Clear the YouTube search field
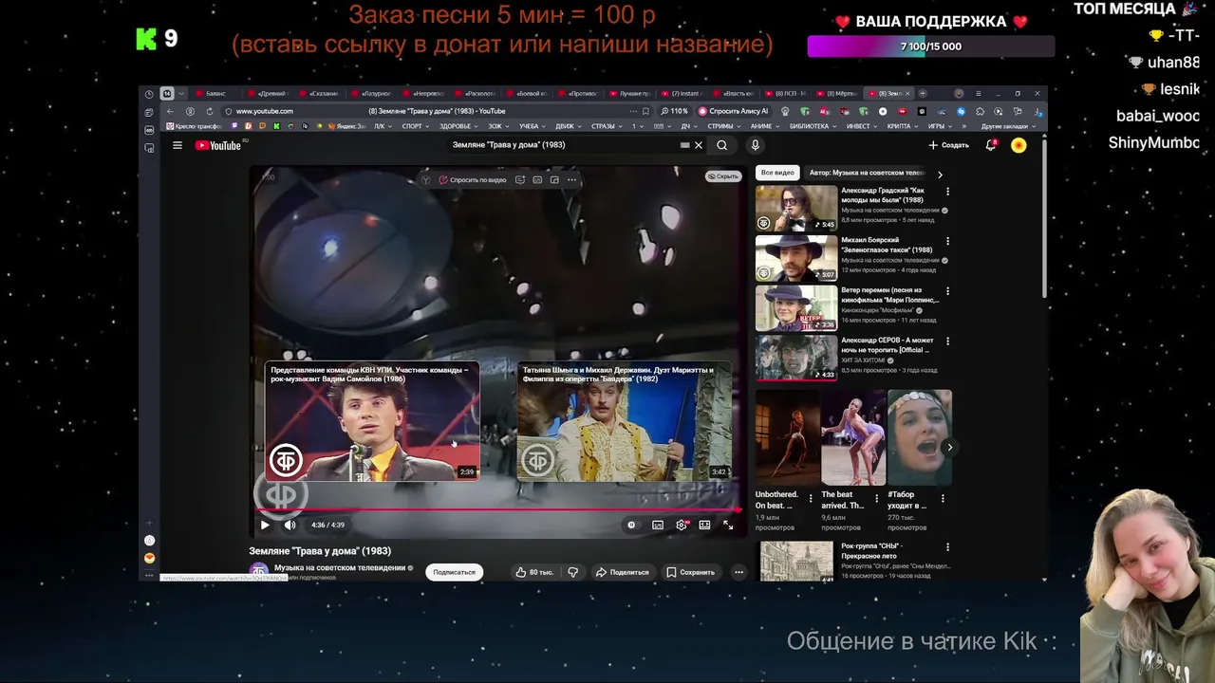1215x683 pixels. [x=699, y=145]
